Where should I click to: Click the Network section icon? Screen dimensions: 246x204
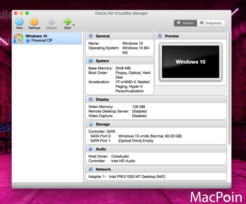coord(91,169)
